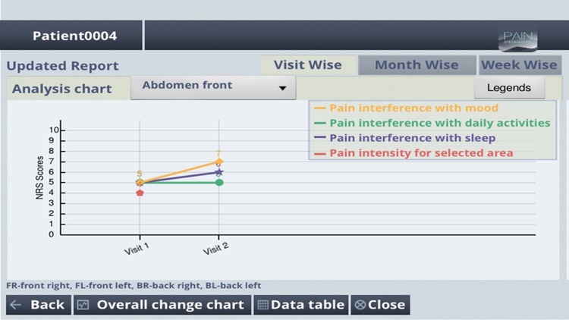
Task: Click the orange diamond marker at Visit 2
Action: click(x=219, y=162)
